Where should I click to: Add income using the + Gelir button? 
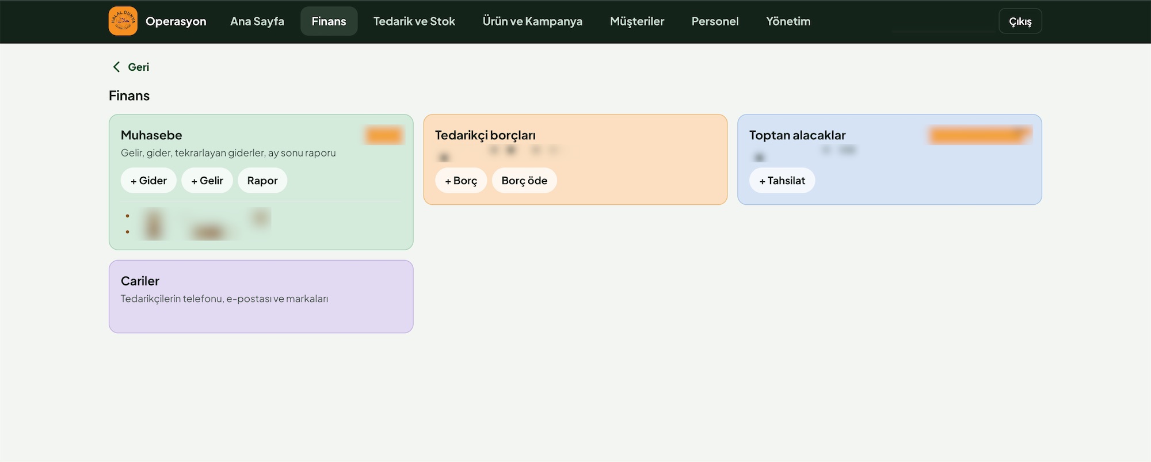(207, 181)
